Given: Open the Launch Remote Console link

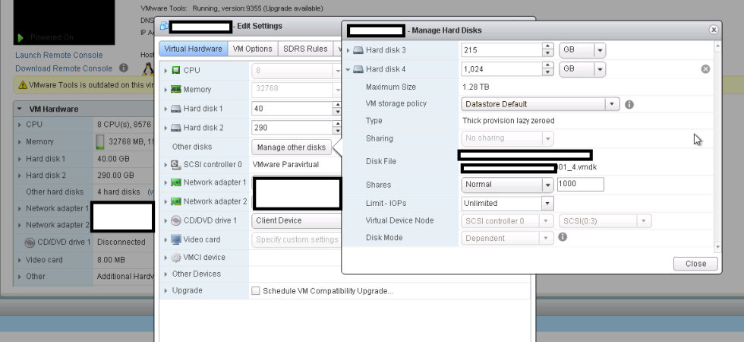Looking at the screenshot, I should click(x=59, y=55).
